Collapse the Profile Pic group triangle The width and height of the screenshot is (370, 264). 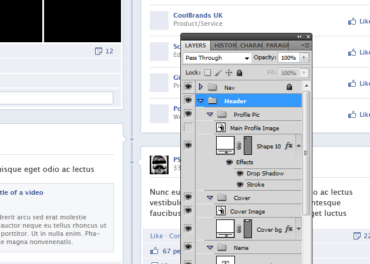[210, 114]
